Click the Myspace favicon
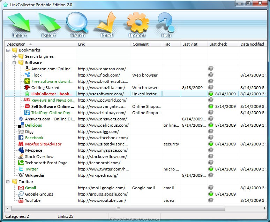 [21, 150]
